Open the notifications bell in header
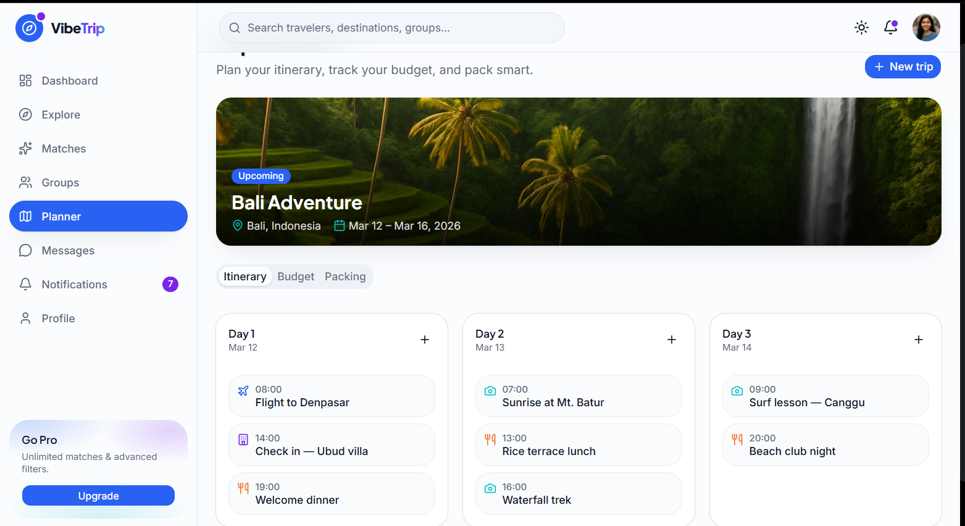 890,27
